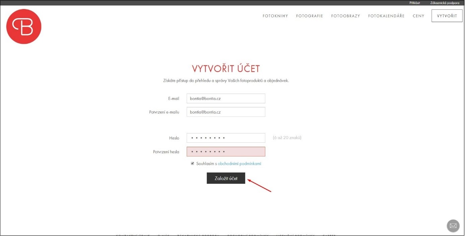465x236 pixels.
Task: Open the Fotoobrazy menu item
Action: pyautogui.click(x=346, y=16)
